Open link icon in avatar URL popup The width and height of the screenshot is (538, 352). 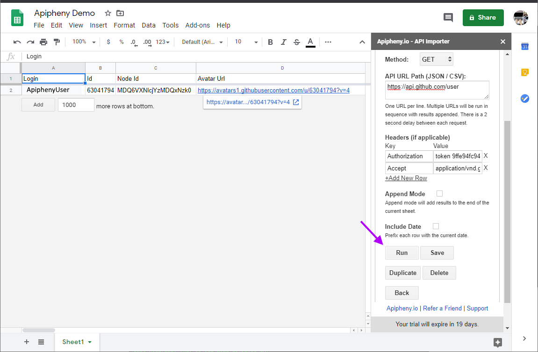pos(296,102)
